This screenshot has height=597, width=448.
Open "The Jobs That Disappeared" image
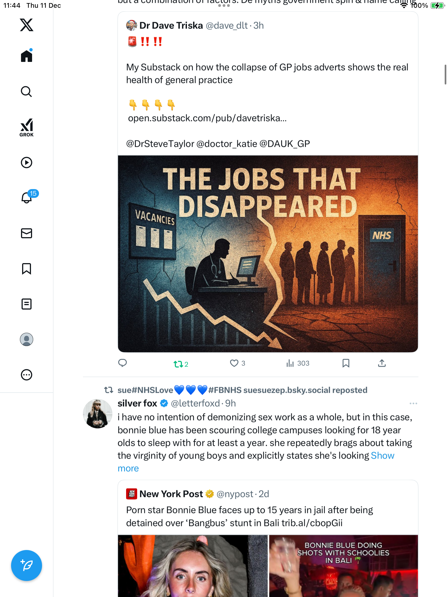point(268,254)
